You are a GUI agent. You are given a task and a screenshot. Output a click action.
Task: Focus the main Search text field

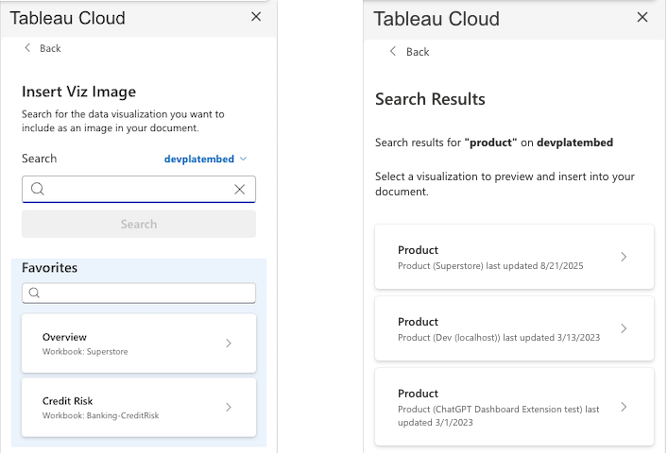coord(138,190)
